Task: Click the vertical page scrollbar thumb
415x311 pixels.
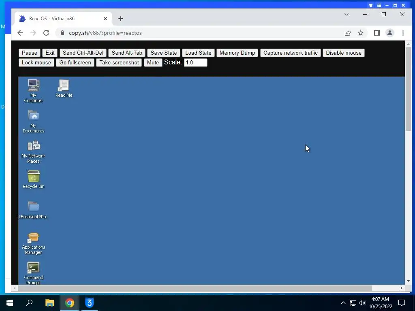Action: click(408, 89)
